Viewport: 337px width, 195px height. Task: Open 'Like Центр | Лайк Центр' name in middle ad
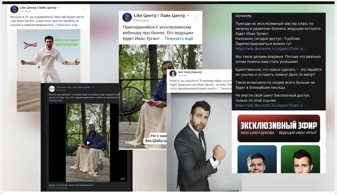pyautogui.click(x=159, y=15)
